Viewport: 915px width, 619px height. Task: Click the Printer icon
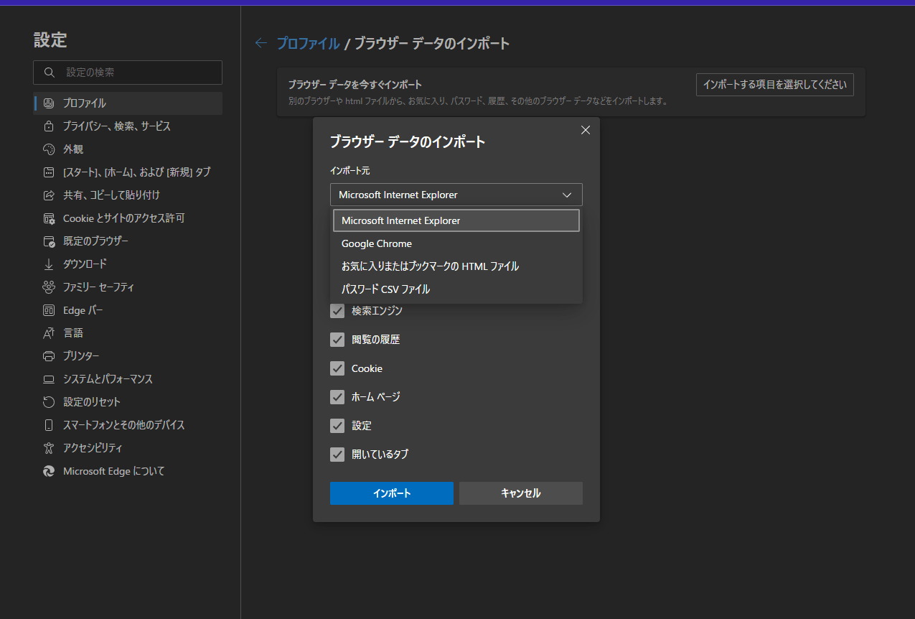point(49,356)
